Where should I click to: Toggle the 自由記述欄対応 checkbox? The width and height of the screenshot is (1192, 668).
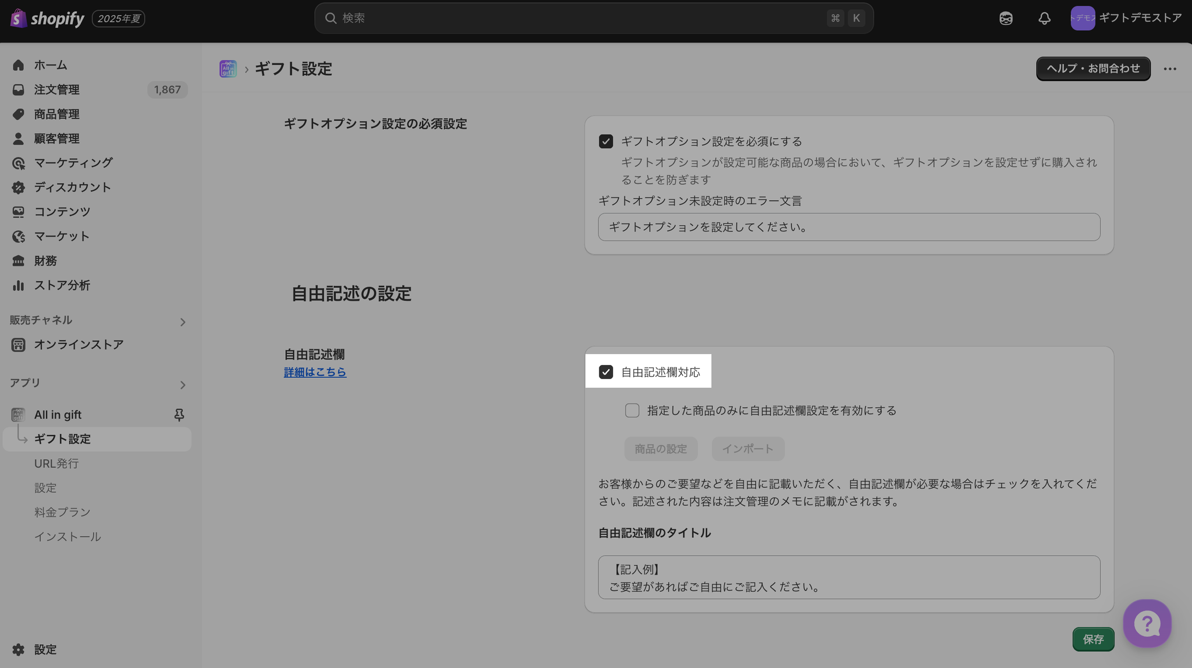click(606, 372)
